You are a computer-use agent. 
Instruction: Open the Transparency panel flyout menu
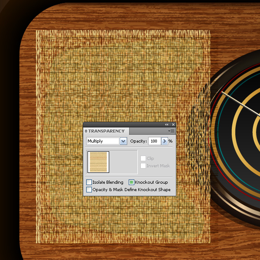pyautogui.click(x=171, y=131)
